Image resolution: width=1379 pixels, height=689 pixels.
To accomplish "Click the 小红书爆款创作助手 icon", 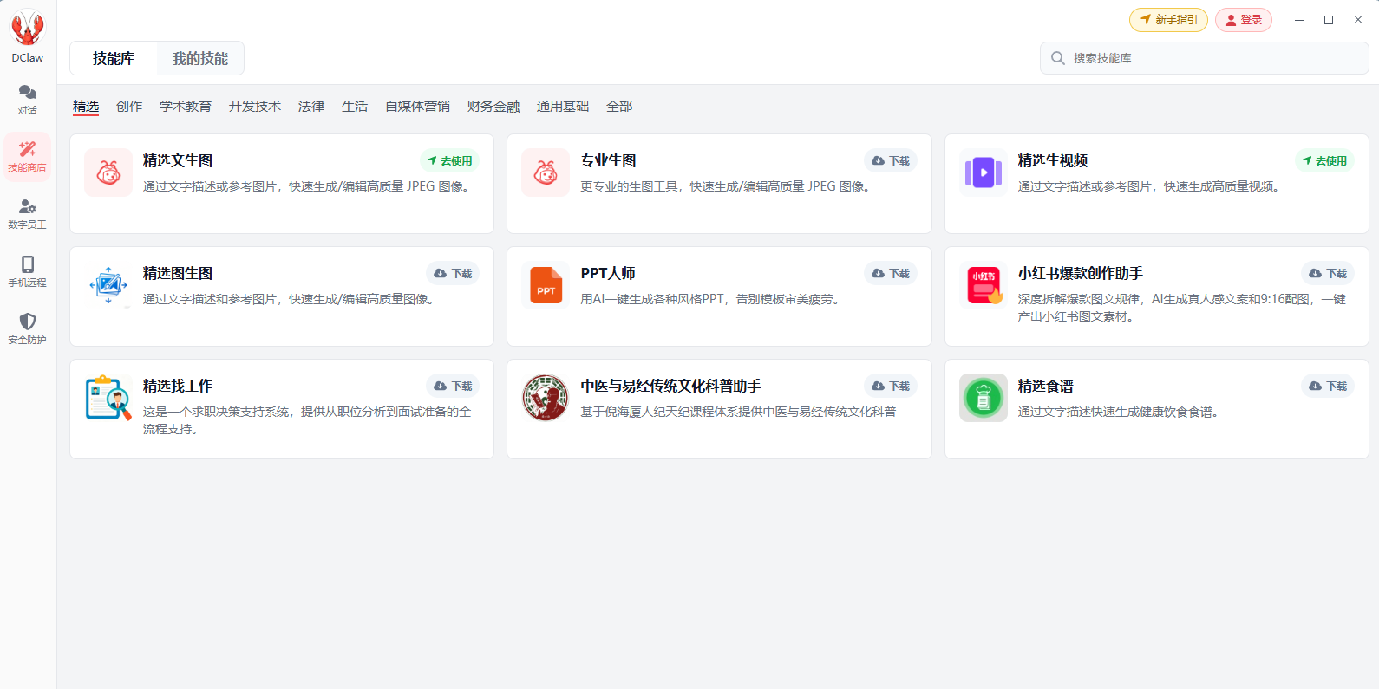I will point(984,285).
